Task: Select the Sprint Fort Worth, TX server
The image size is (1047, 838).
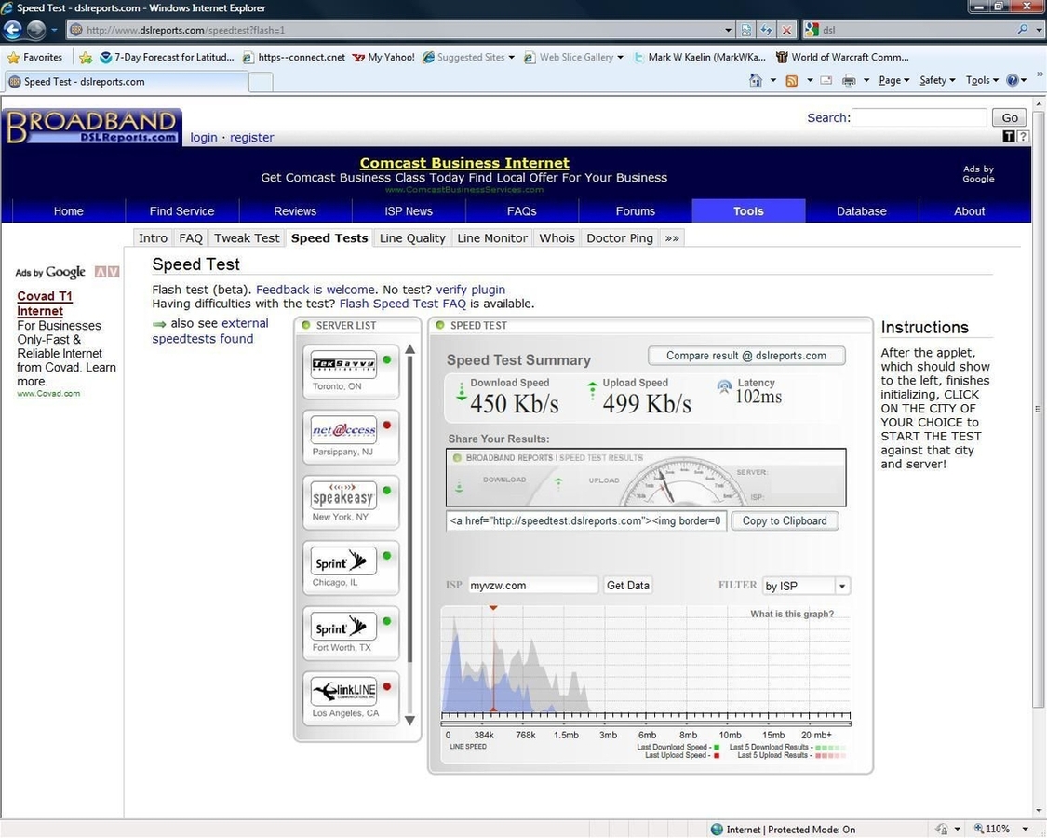Action: (x=351, y=633)
